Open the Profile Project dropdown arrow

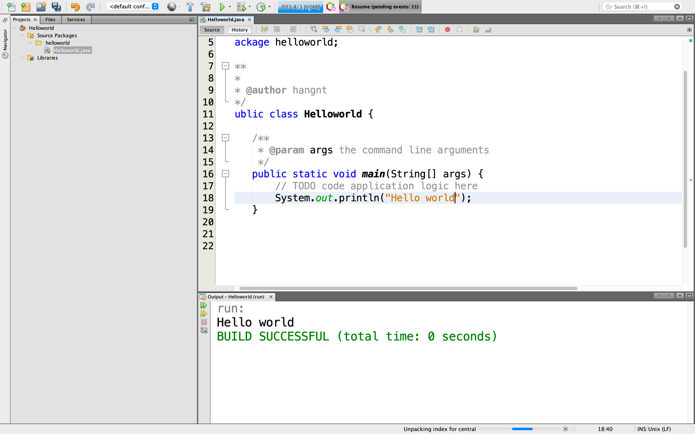click(x=269, y=7)
